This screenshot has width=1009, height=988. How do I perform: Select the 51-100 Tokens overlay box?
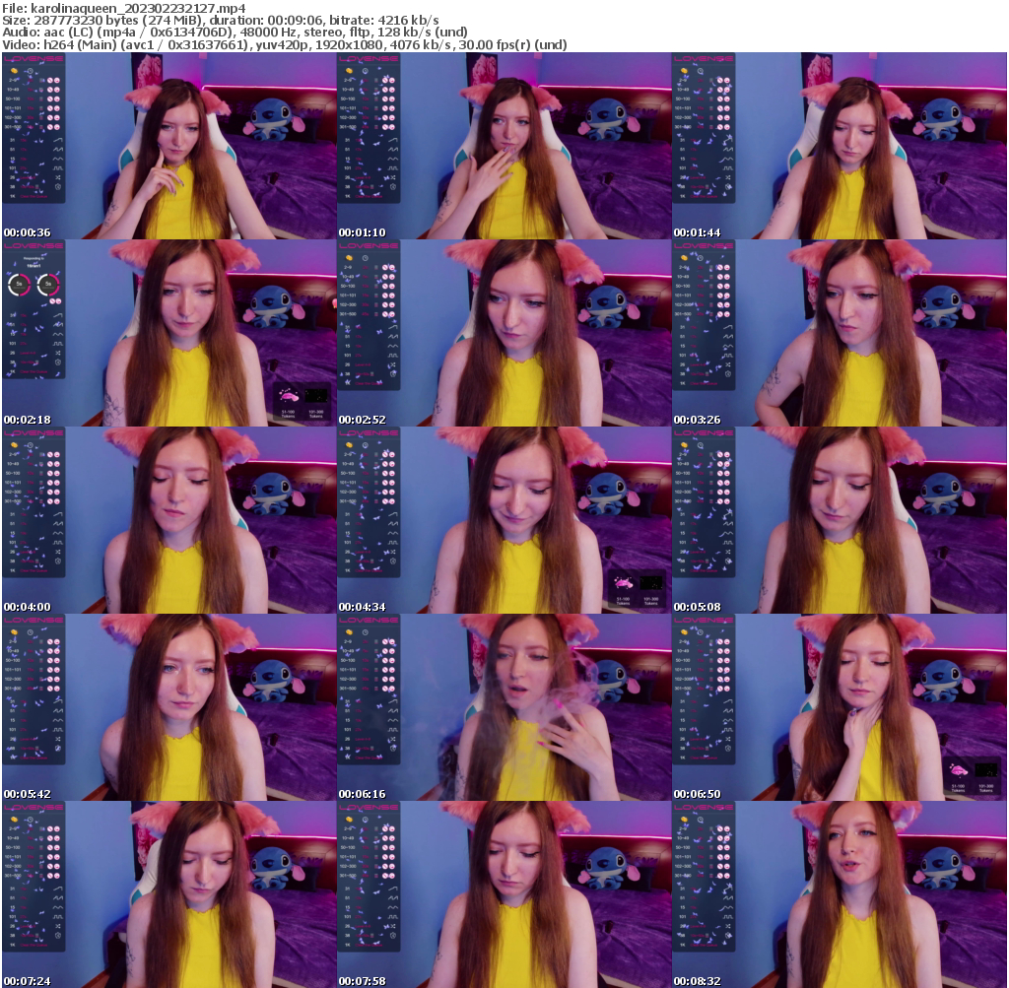(289, 398)
